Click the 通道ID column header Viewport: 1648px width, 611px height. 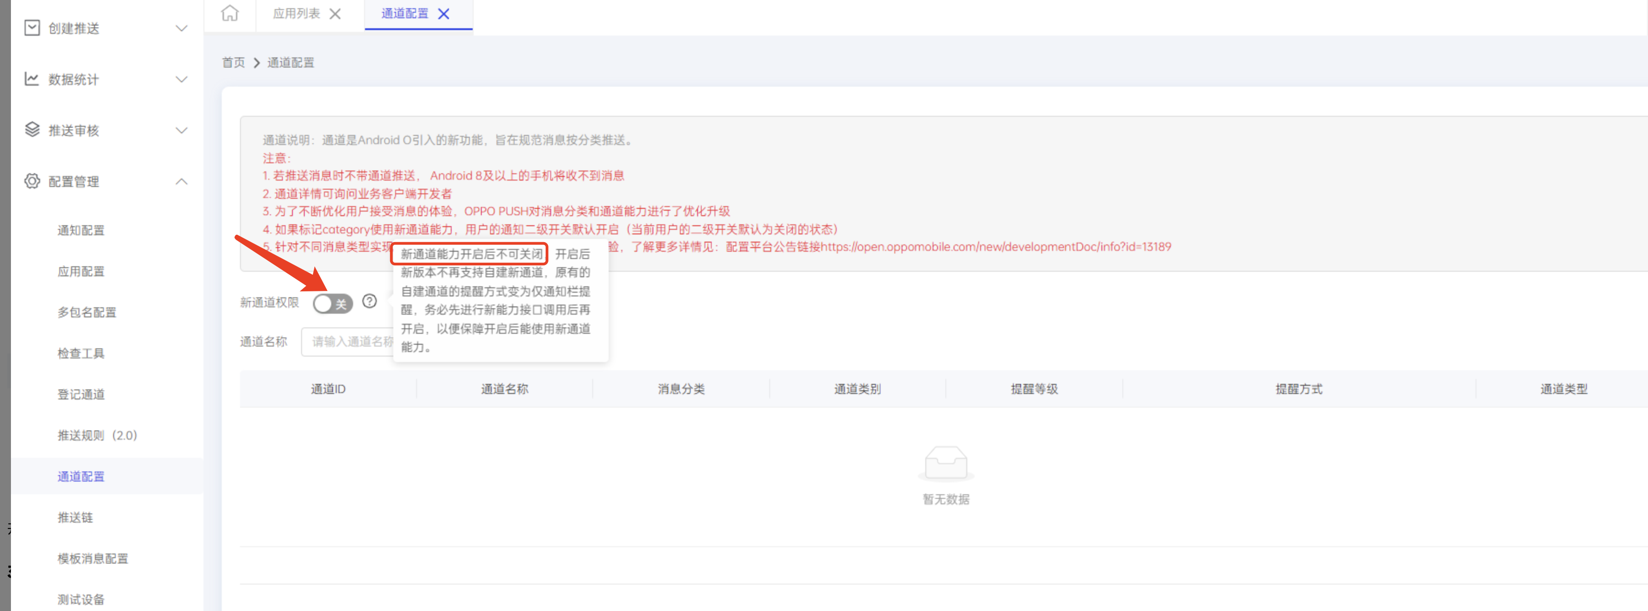point(328,388)
